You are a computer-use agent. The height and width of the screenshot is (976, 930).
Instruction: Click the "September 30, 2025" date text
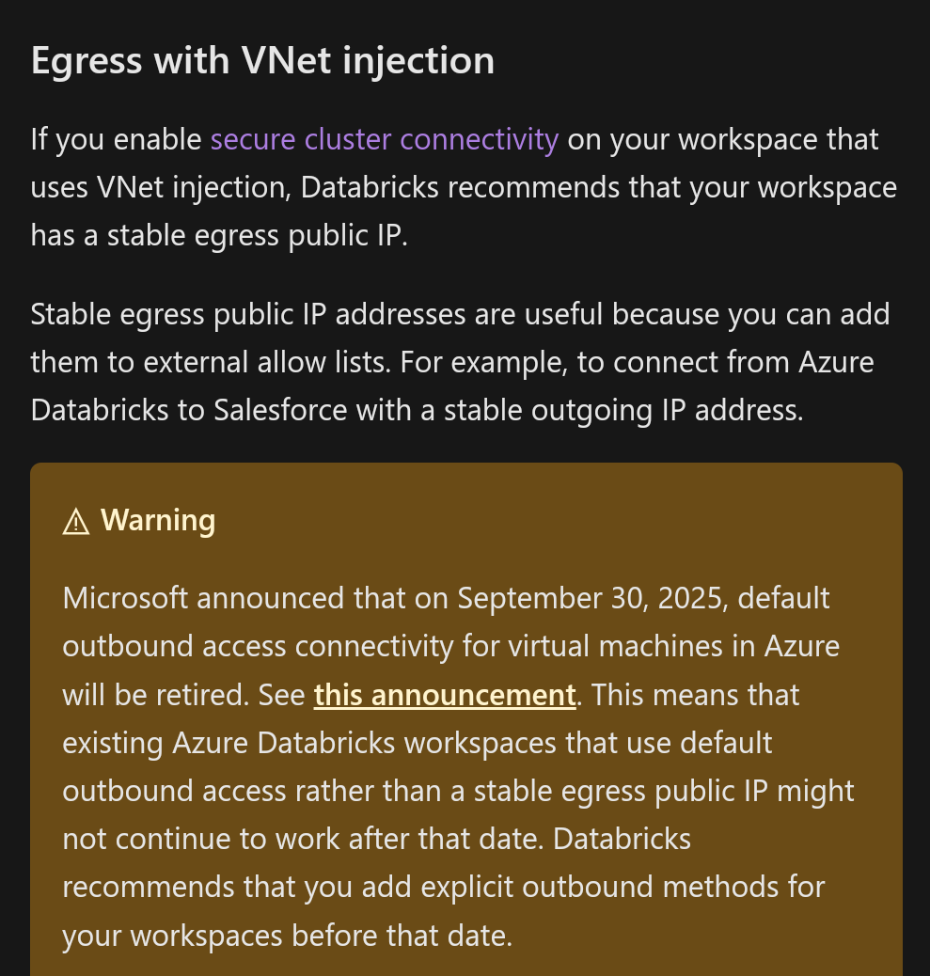[x=591, y=598]
